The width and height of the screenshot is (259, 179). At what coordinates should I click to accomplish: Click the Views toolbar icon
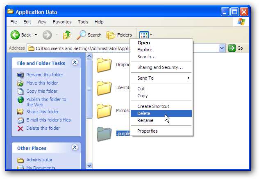coord(144,35)
